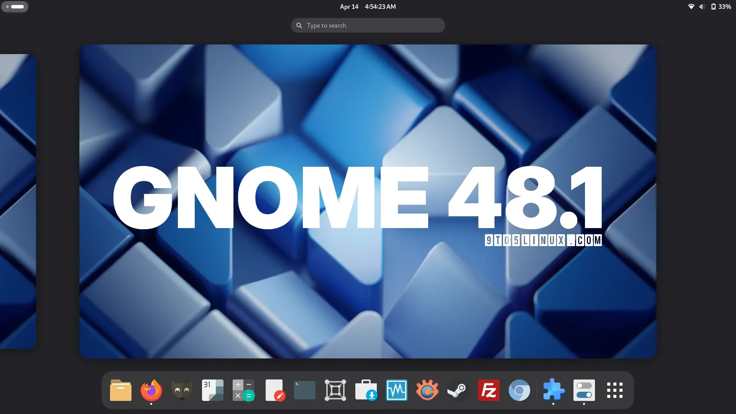Click the Type to search field
The height and width of the screenshot is (414, 736).
tap(367, 25)
